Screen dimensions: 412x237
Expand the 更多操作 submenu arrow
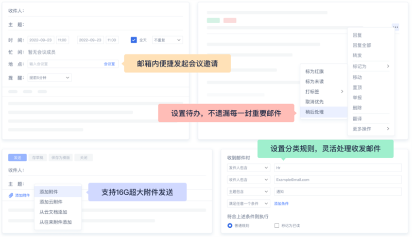click(388, 128)
